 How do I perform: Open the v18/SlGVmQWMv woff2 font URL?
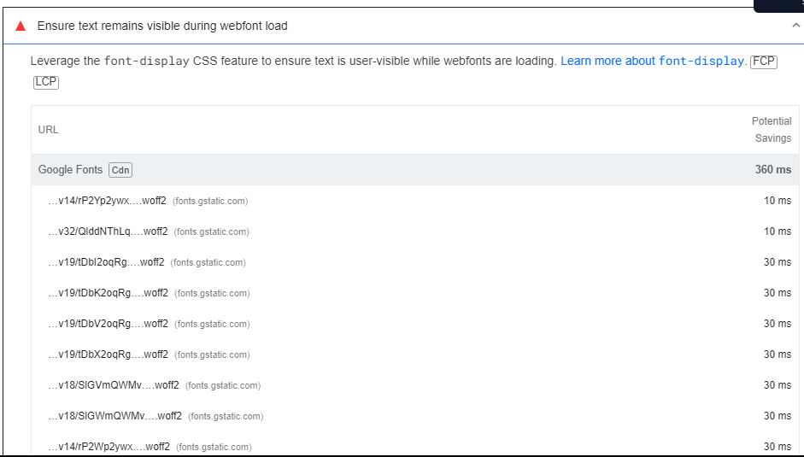114,385
